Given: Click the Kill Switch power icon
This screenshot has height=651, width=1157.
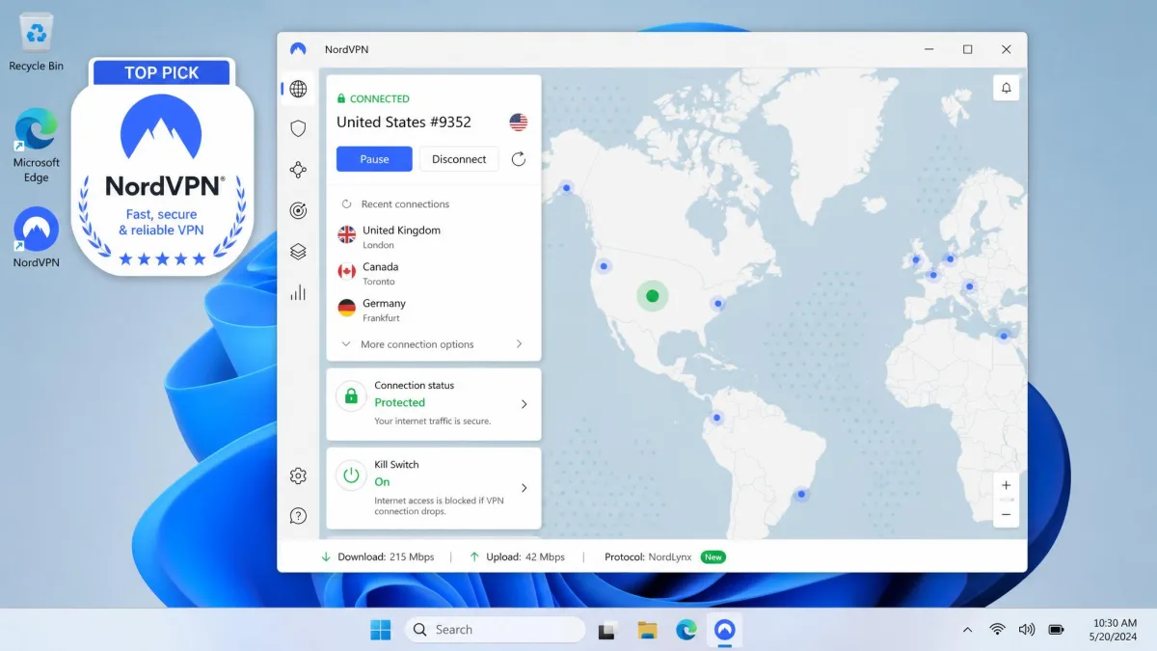Looking at the screenshot, I should point(351,475).
